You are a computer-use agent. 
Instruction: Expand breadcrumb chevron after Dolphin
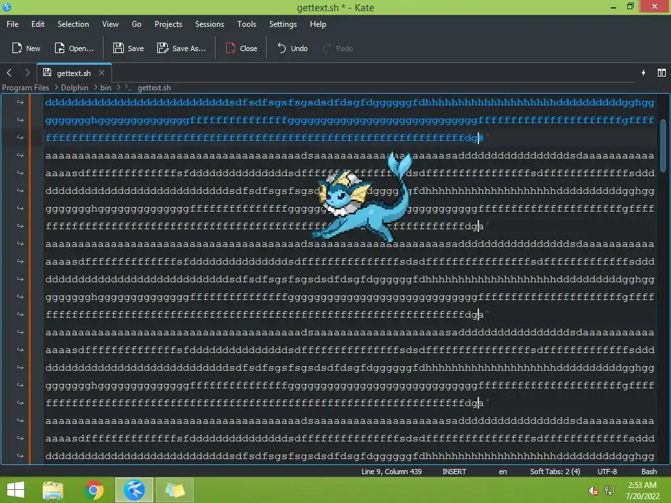tap(95, 87)
